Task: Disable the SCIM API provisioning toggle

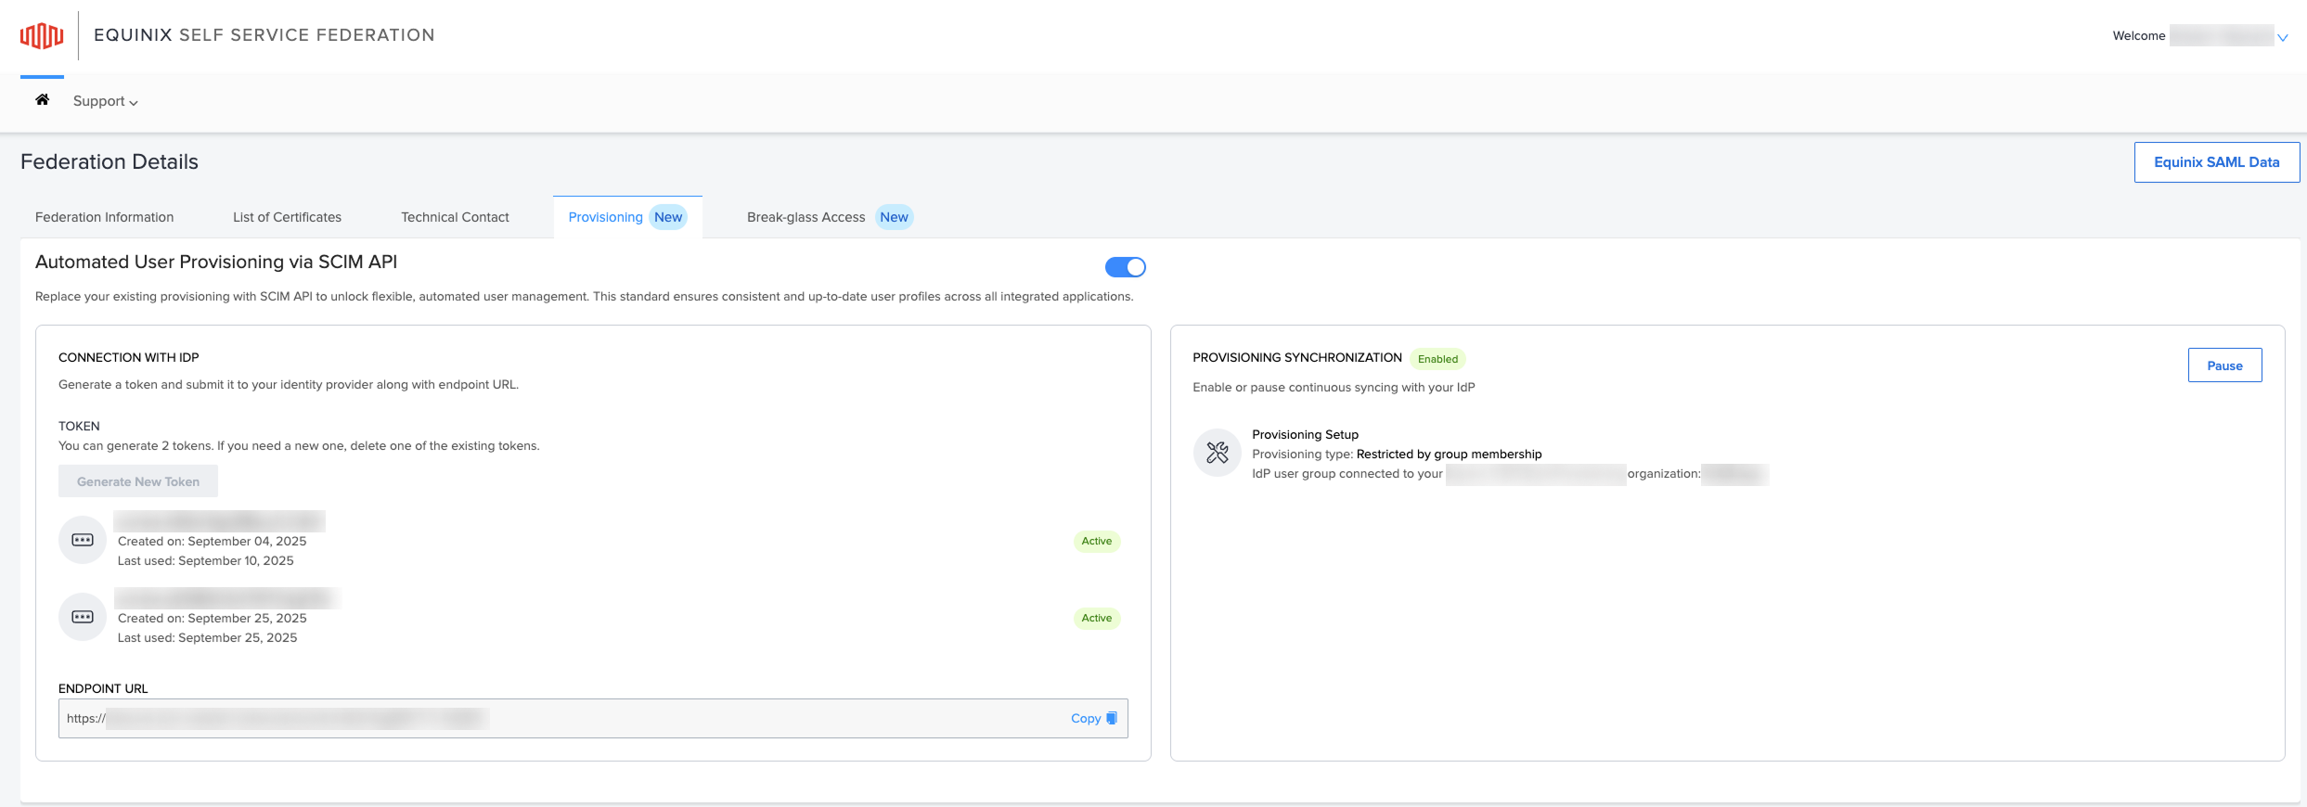Action: (1125, 267)
